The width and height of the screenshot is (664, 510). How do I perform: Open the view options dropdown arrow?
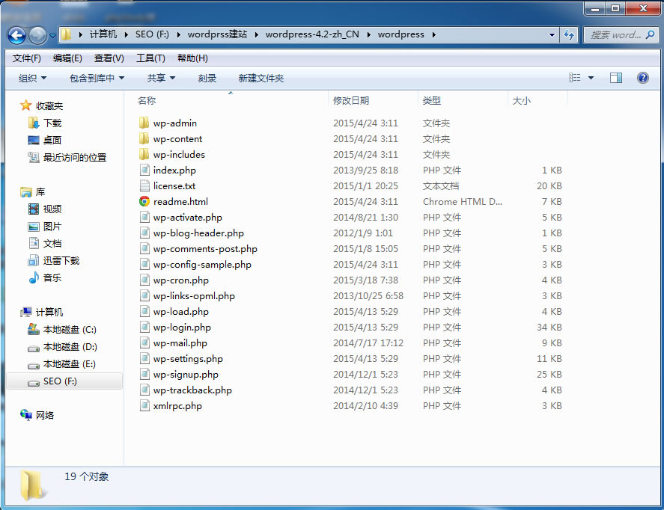(591, 78)
